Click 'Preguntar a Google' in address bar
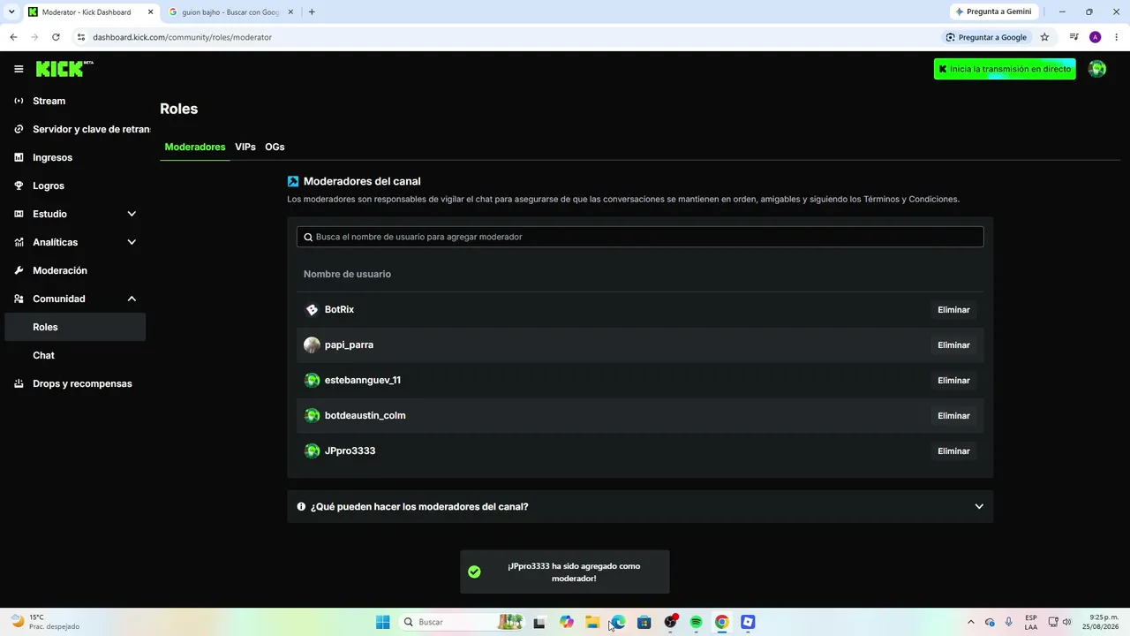 [x=986, y=37]
